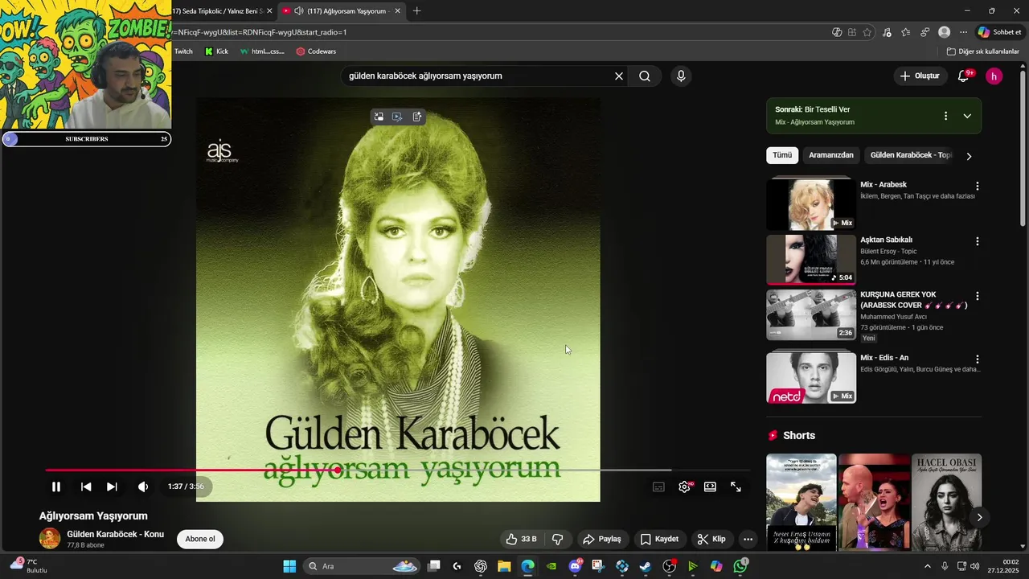Image resolution: width=1029 pixels, height=579 pixels.
Task: Open the player settings gear
Action: 684,487
